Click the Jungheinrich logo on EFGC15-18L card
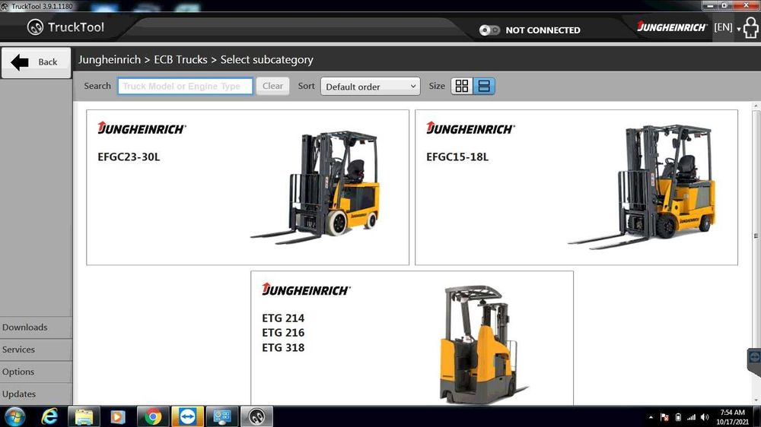The height and width of the screenshot is (427, 761). [x=470, y=128]
